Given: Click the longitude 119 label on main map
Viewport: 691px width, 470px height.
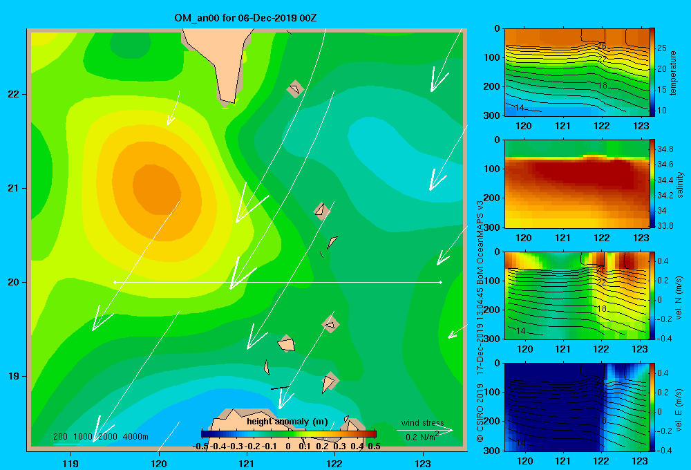Looking at the screenshot, I should (x=70, y=463).
